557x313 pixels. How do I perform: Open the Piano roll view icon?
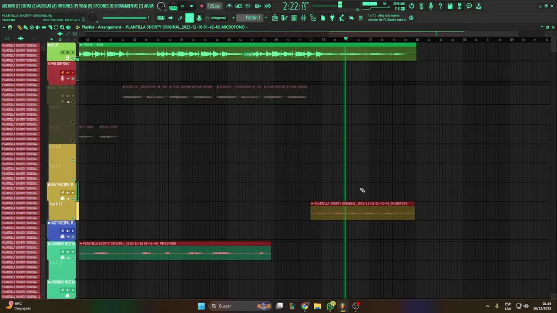(x=285, y=18)
